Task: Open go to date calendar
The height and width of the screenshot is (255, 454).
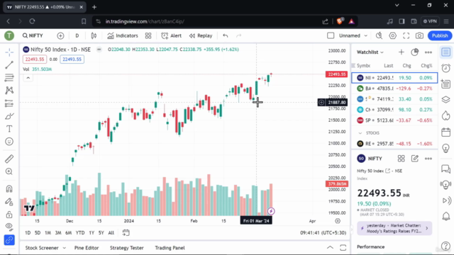Action: (126, 233)
